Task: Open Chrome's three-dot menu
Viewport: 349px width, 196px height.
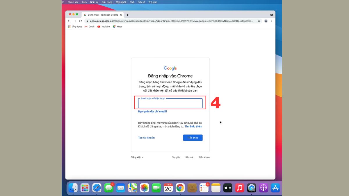Action: tap(272, 21)
